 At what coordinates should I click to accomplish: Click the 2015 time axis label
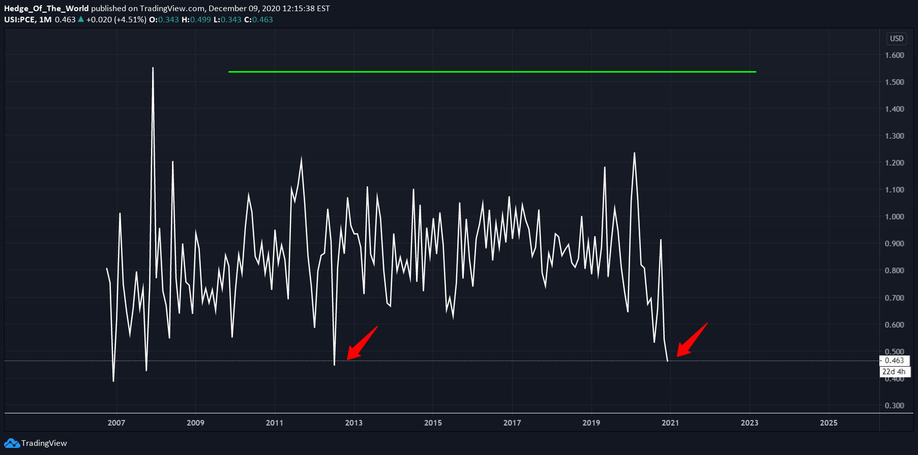pyautogui.click(x=433, y=422)
